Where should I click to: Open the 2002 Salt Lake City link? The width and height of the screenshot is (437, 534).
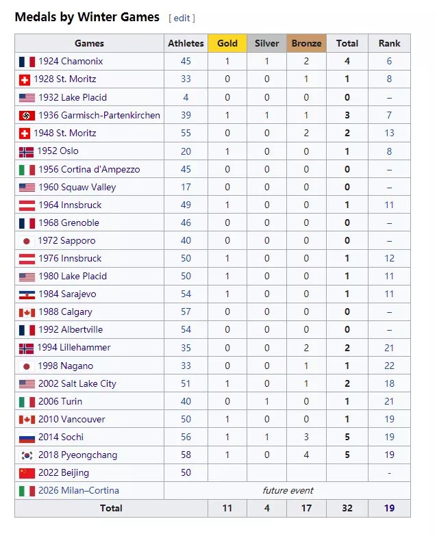(x=77, y=383)
